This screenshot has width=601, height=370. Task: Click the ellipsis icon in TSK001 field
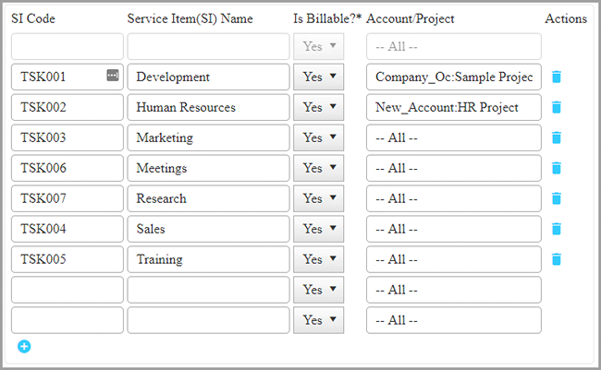tap(113, 76)
